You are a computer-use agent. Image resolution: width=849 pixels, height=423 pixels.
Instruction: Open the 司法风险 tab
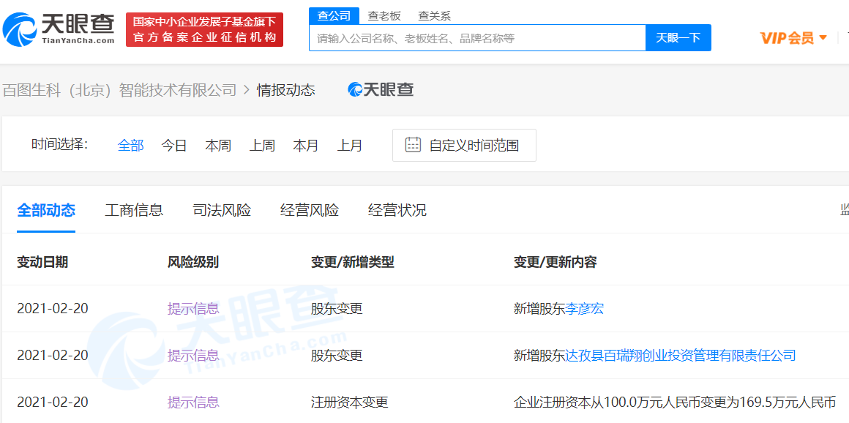[x=222, y=211]
